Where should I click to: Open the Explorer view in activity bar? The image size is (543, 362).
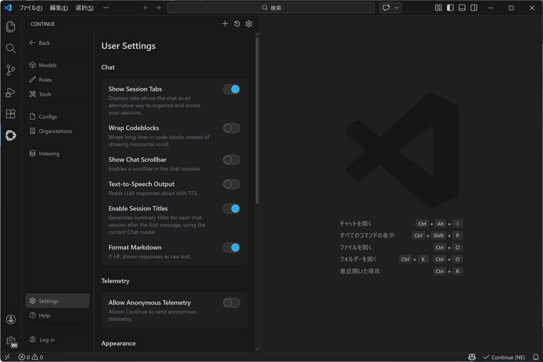10,27
